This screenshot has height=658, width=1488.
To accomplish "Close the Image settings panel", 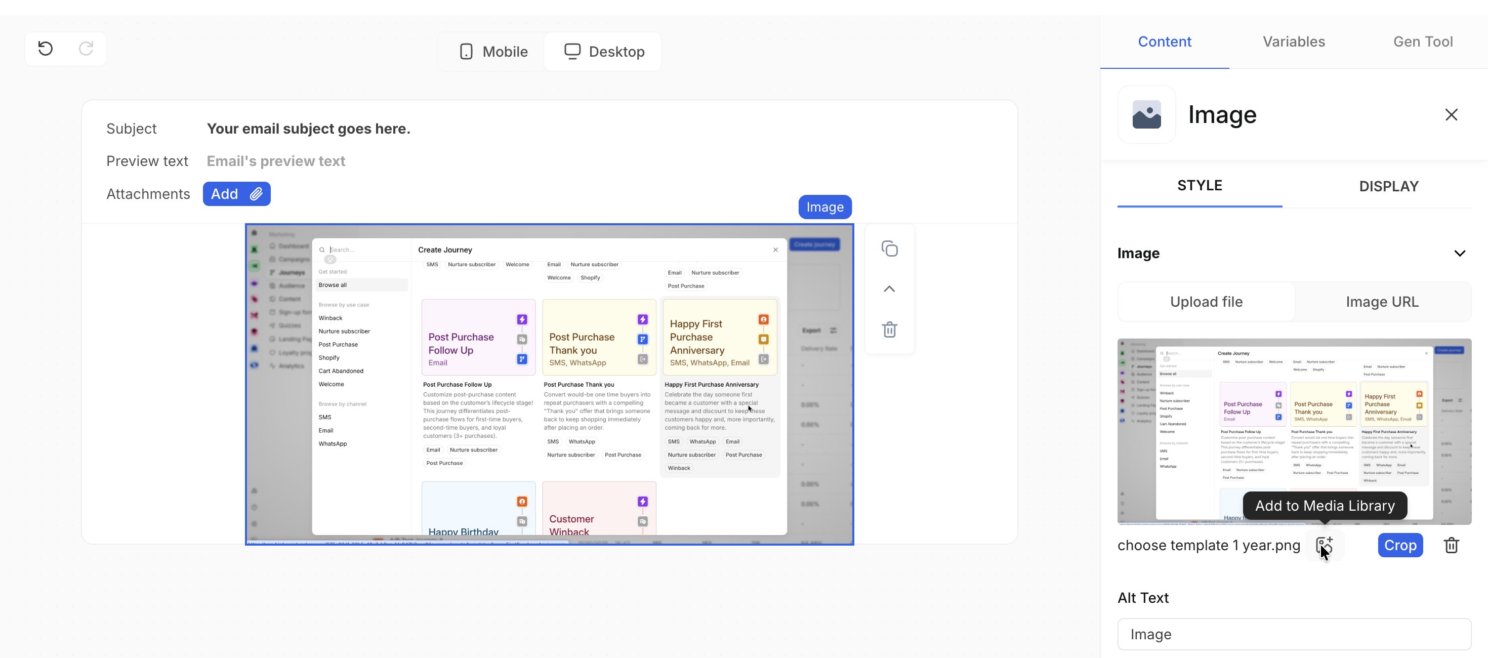I will [x=1451, y=114].
